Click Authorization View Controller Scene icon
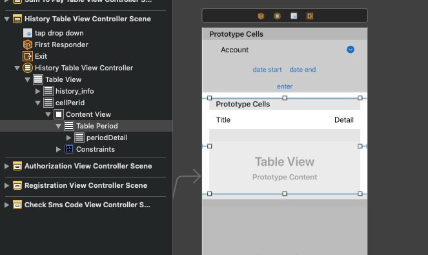This screenshot has width=428, height=255. (x=17, y=166)
